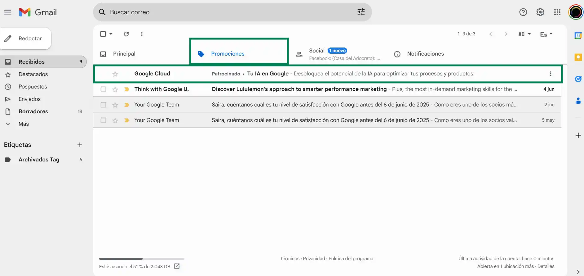Viewport: 584px width, 276px height.
Task: Toggle importance marker on Think with Google email
Action: pyautogui.click(x=126, y=89)
